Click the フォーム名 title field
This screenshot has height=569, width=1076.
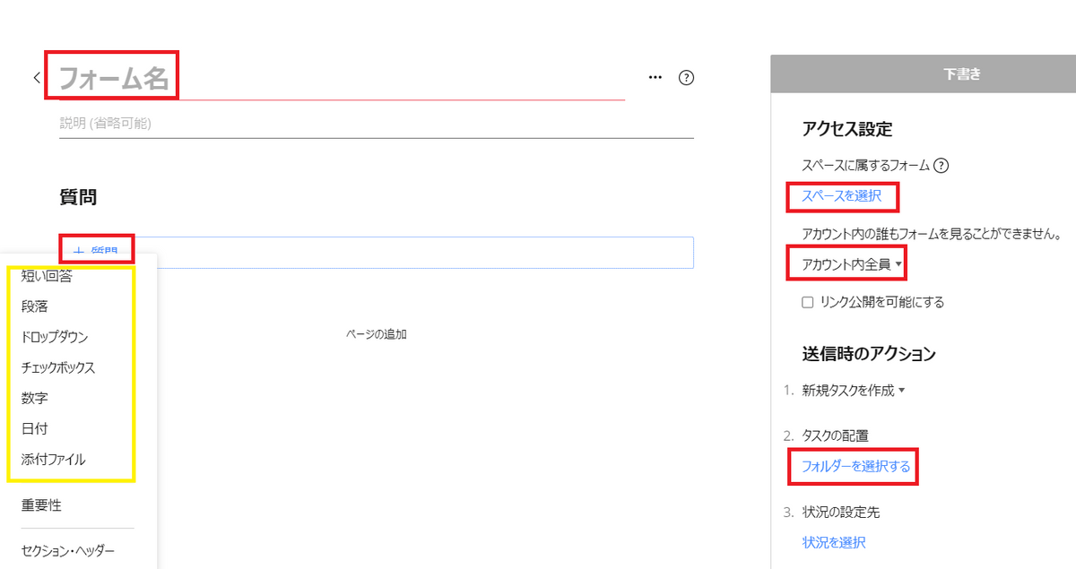point(342,79)
